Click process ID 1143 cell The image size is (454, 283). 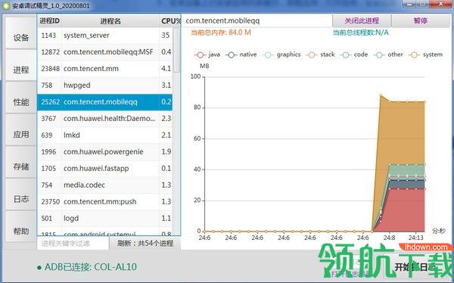48,36
